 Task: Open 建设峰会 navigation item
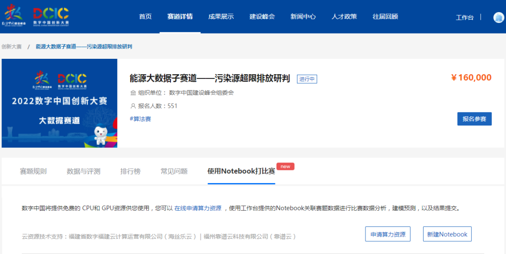click(x=262, y=17)
